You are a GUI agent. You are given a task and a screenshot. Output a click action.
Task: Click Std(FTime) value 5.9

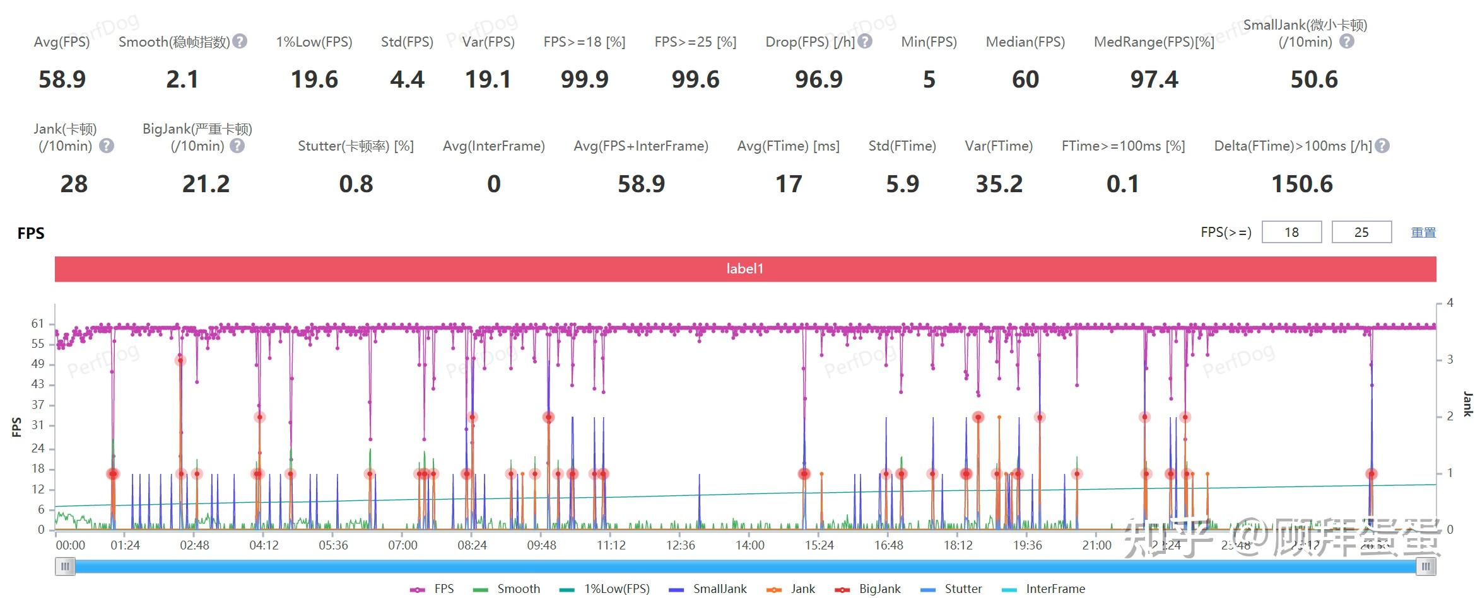[902, 184]
